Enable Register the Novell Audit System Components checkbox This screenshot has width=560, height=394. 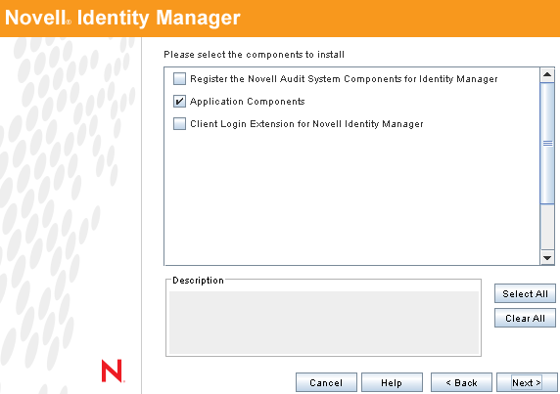tap(179, 79)
